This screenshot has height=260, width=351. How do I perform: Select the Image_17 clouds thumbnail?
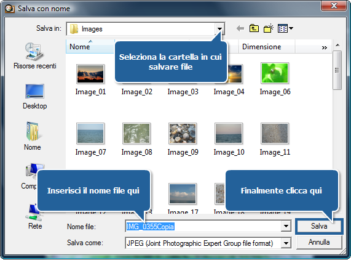click(x=183, y=193)
